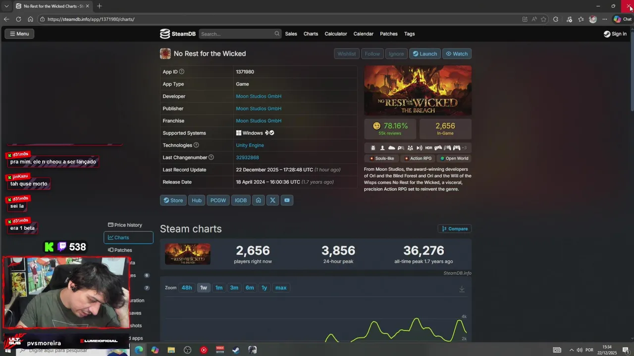Set chart zoom to 48h
The width and height of the screenshot is (634, 356).
pyautogui.click(x=187, y=288)
